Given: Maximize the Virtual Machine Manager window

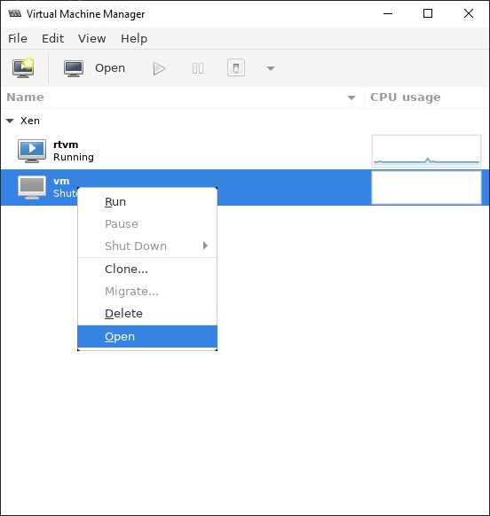Looking at the screenshot, I should pos(428,13).
